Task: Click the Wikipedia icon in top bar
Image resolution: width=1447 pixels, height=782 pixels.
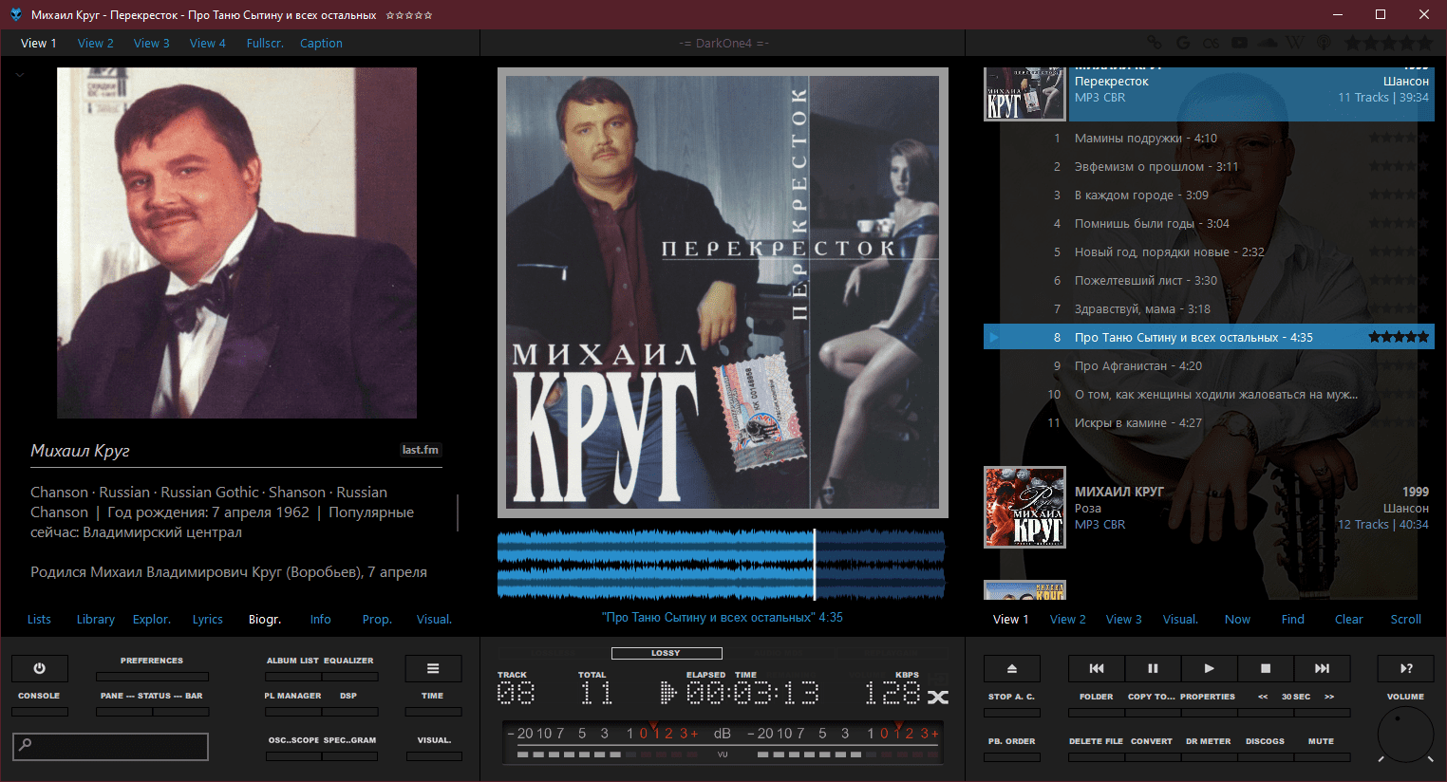Action: 1295,43
